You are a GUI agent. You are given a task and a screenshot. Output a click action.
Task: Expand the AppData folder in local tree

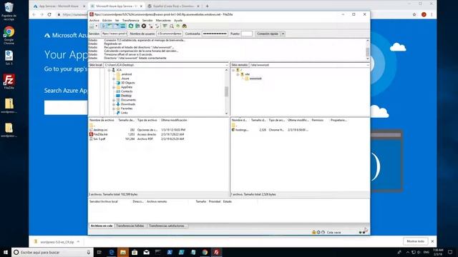pos(114,87)
